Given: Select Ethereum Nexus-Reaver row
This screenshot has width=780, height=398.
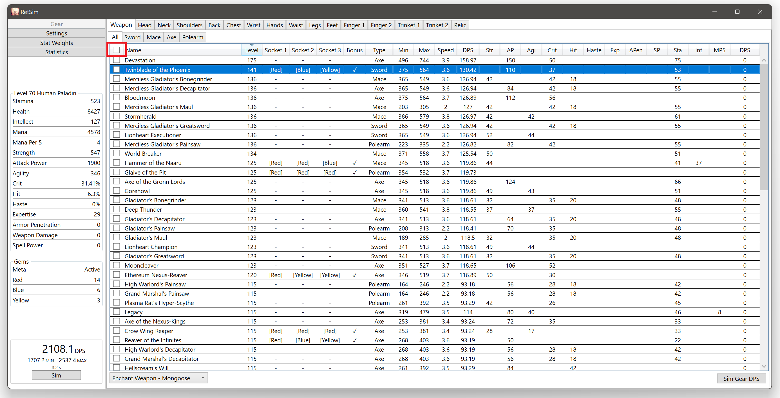Looking at the screenshot, I should pyautogui.click(x=435, y=275).
